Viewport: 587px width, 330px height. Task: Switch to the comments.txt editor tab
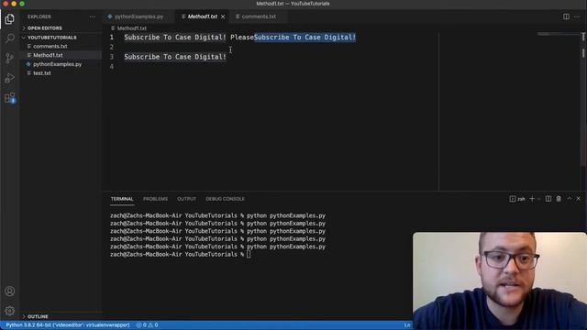[259, 16]
